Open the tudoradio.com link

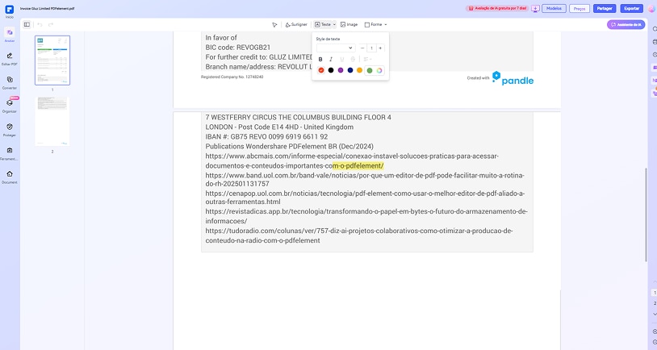click(358, 235)
